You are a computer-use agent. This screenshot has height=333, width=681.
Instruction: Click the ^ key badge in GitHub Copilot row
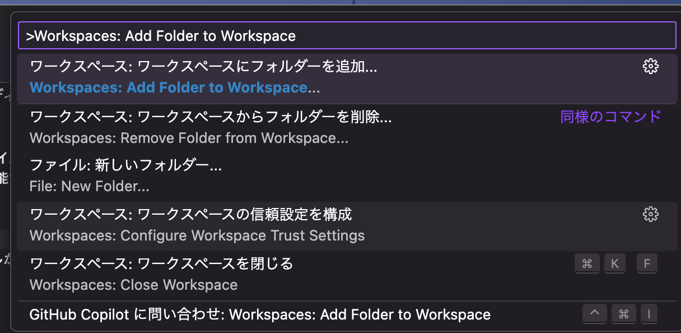point(594,314)
